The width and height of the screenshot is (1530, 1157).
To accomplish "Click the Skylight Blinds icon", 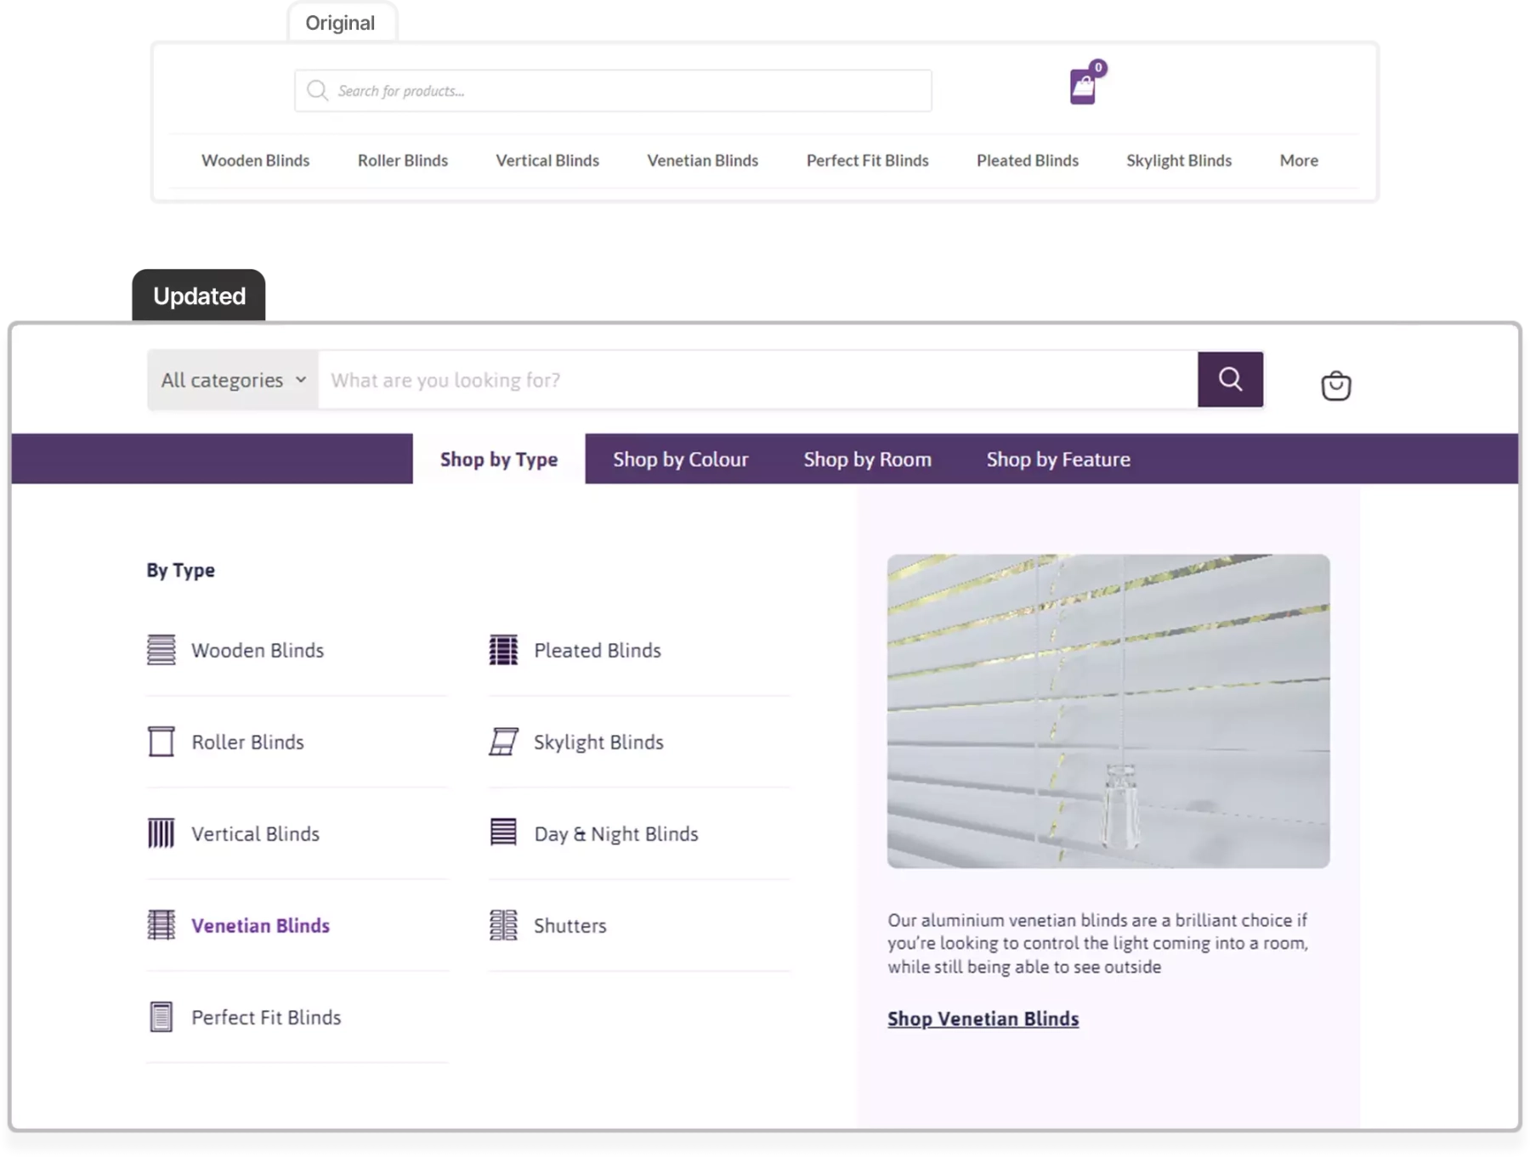I will 503,741.
